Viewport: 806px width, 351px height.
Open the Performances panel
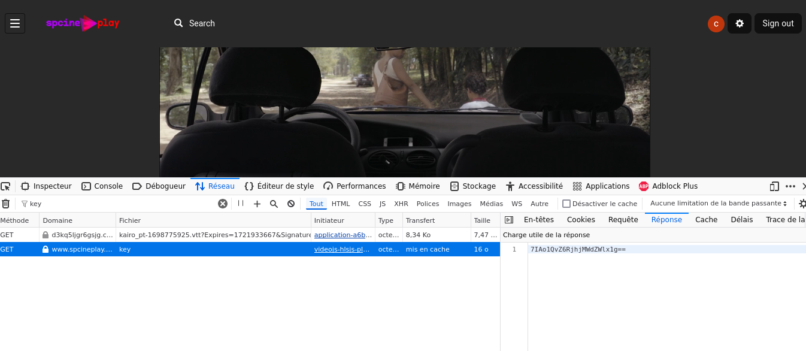pos(354,186)
